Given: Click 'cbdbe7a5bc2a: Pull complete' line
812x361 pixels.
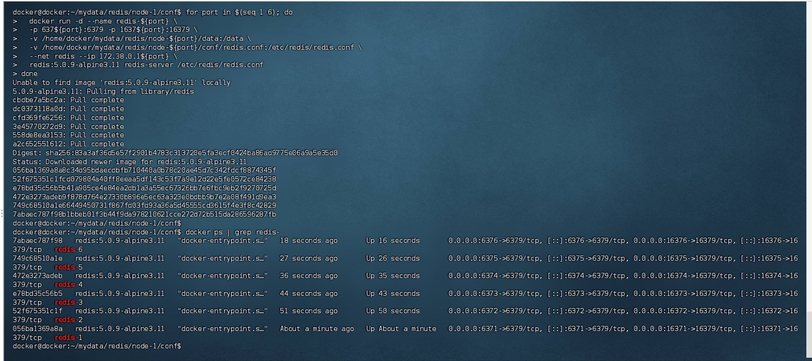Looking at the screenshot, I should tap(69, 100).
